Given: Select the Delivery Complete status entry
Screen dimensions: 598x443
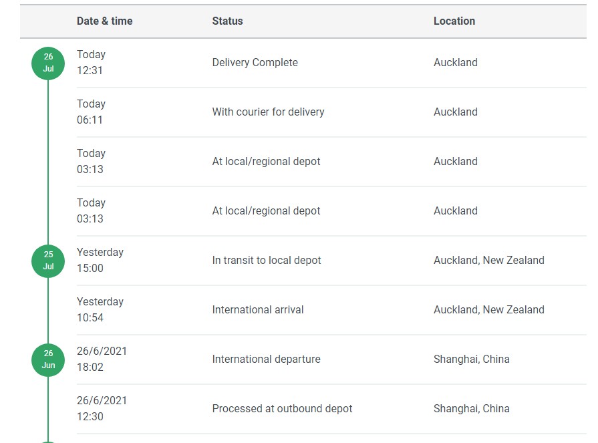Looking at the screenshot, I should click(255, 63).
